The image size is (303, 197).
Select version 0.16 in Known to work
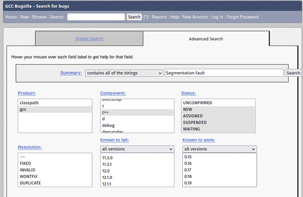(x=220, y=163)
